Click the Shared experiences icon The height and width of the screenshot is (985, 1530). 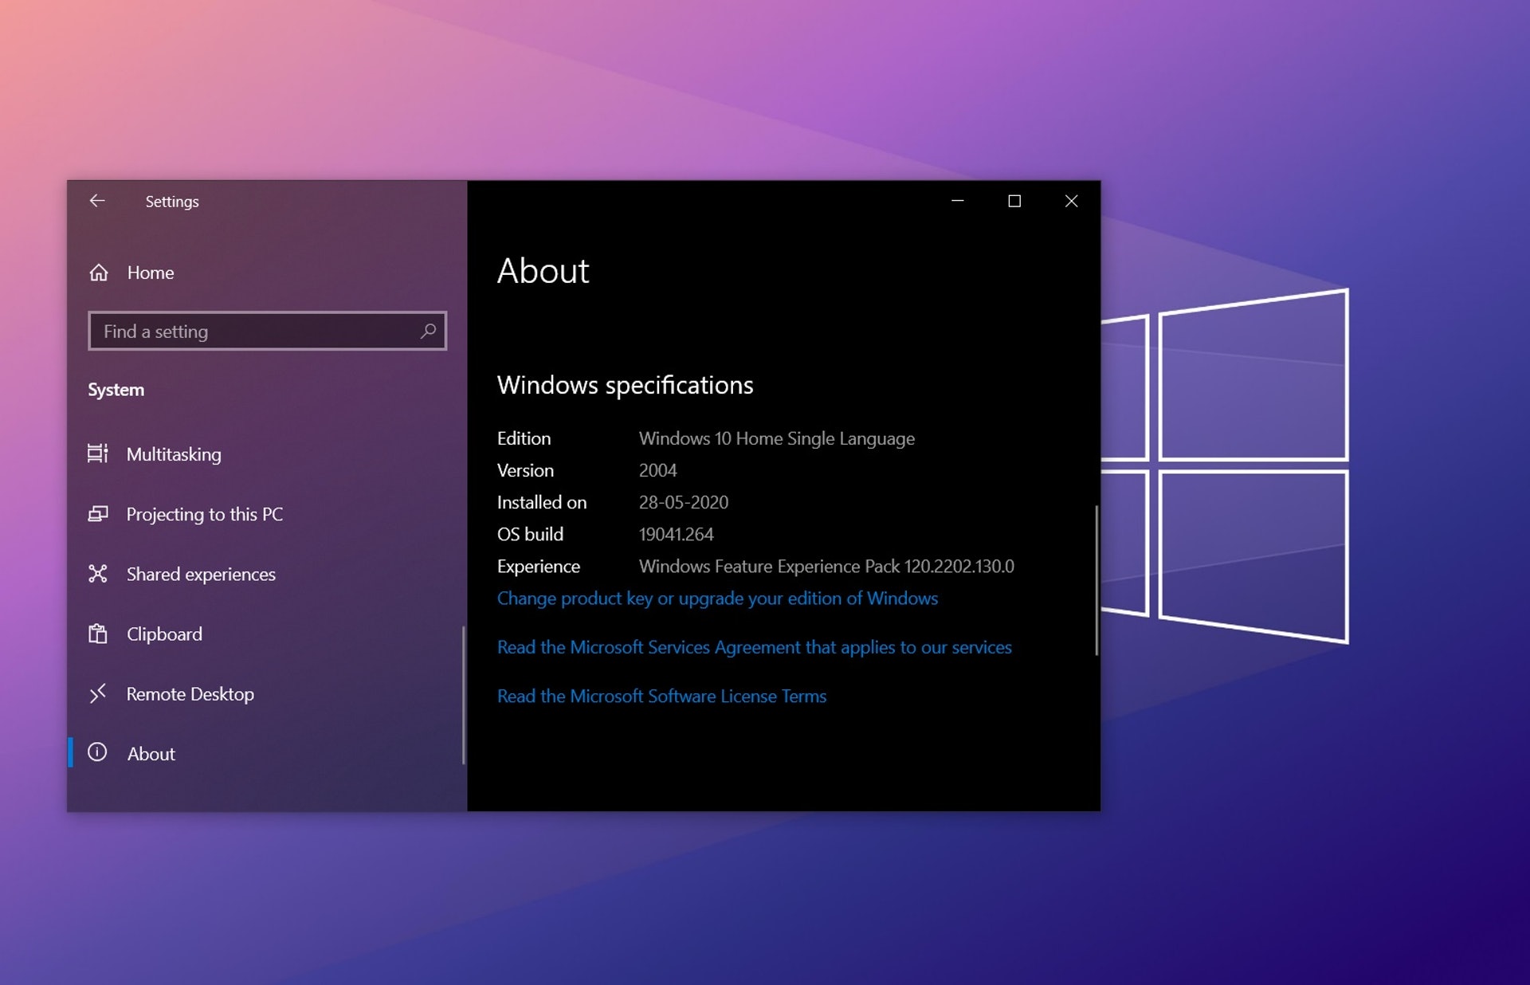(98, 573)
